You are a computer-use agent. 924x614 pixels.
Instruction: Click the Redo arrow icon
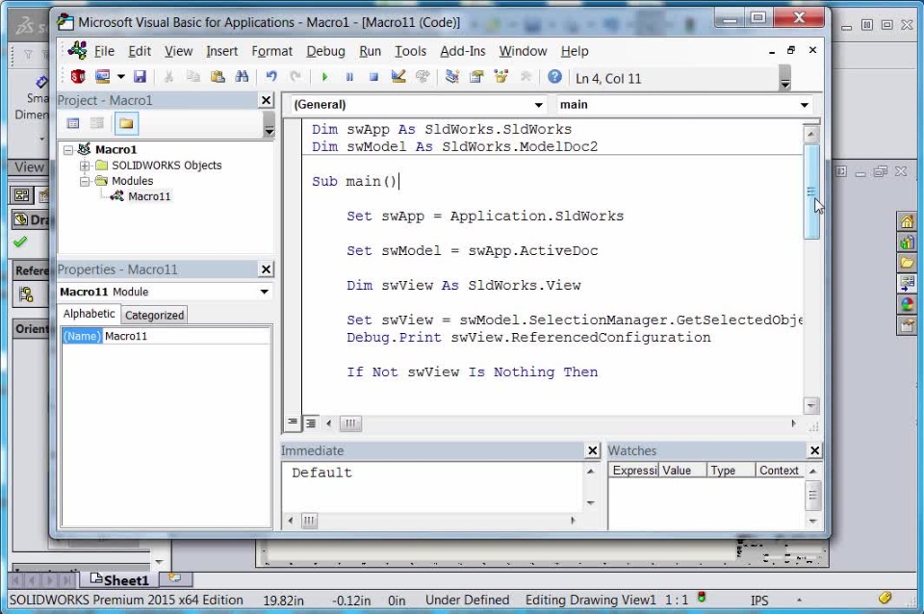point(295,77)
